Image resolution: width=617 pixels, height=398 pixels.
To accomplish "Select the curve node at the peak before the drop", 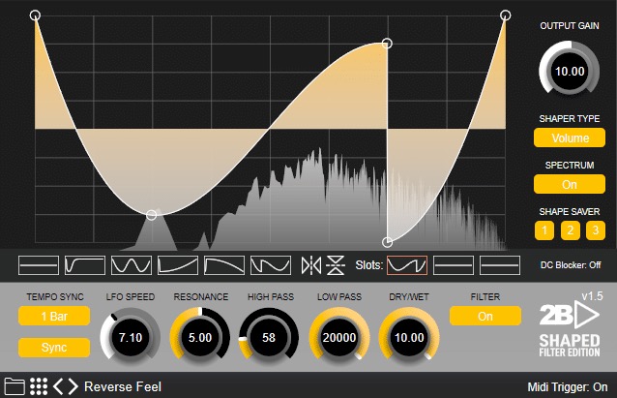I will 387,44.
